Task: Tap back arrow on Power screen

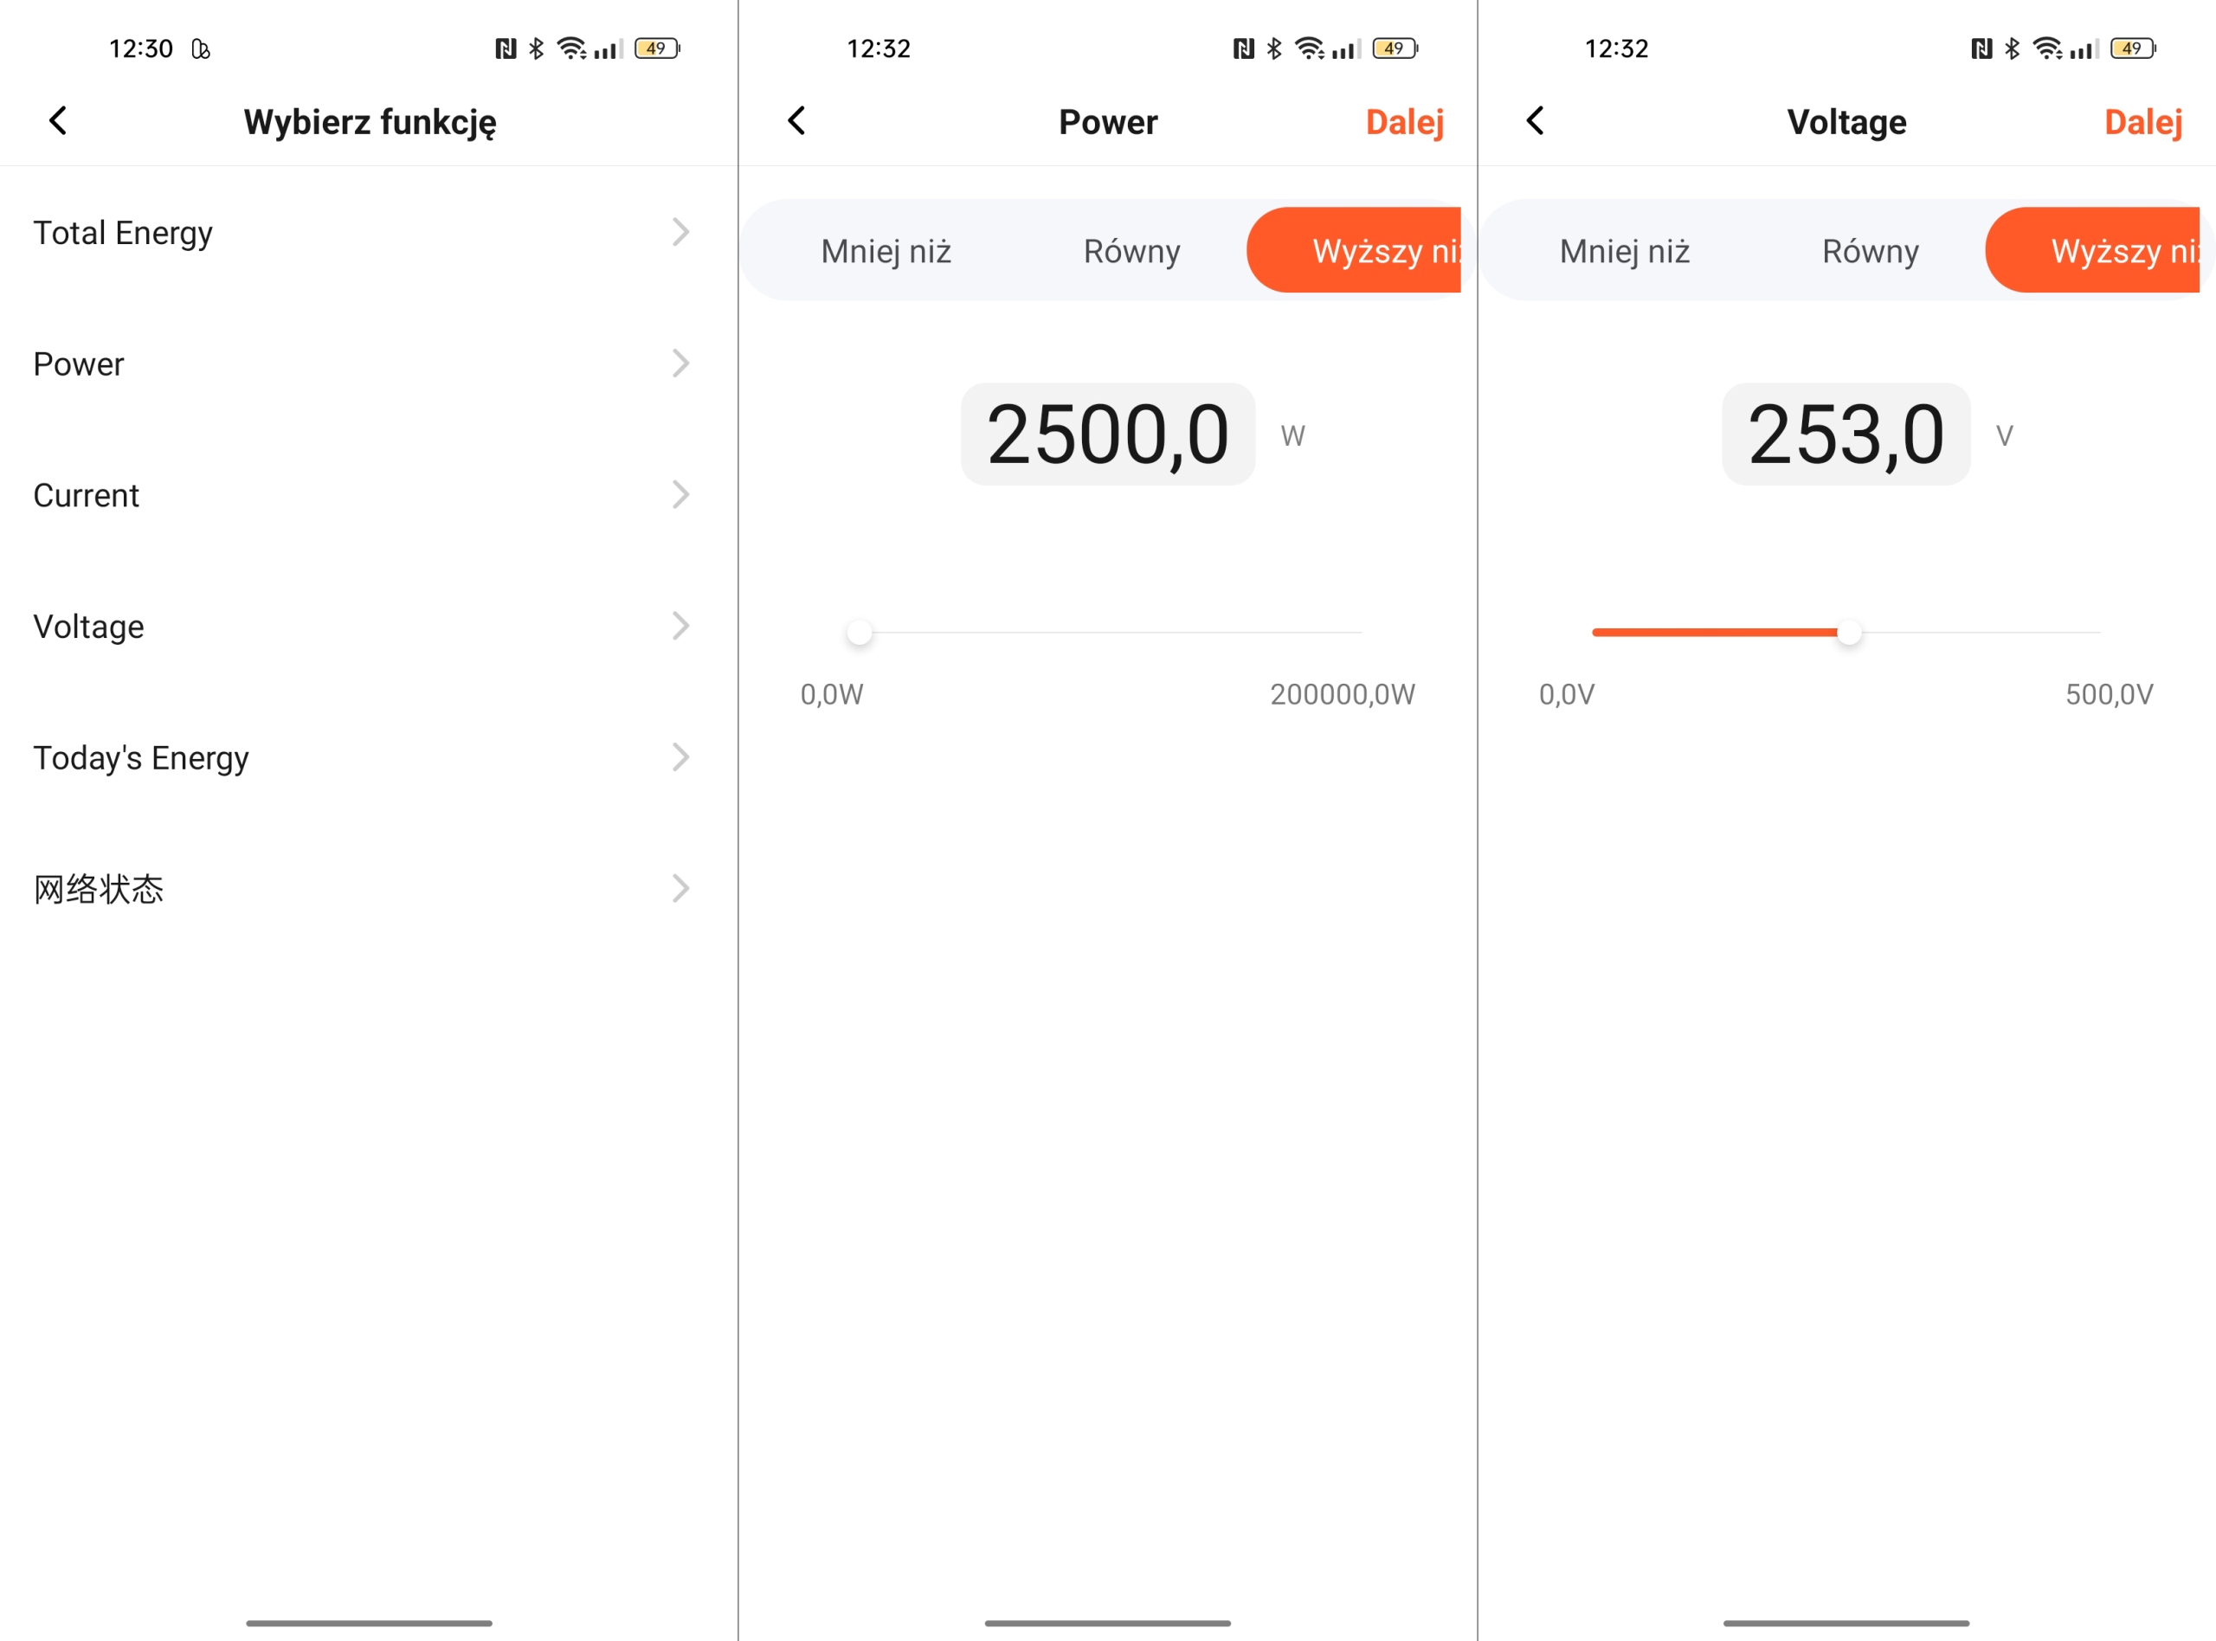Action: pyautogui.click(x=796, y=121)
